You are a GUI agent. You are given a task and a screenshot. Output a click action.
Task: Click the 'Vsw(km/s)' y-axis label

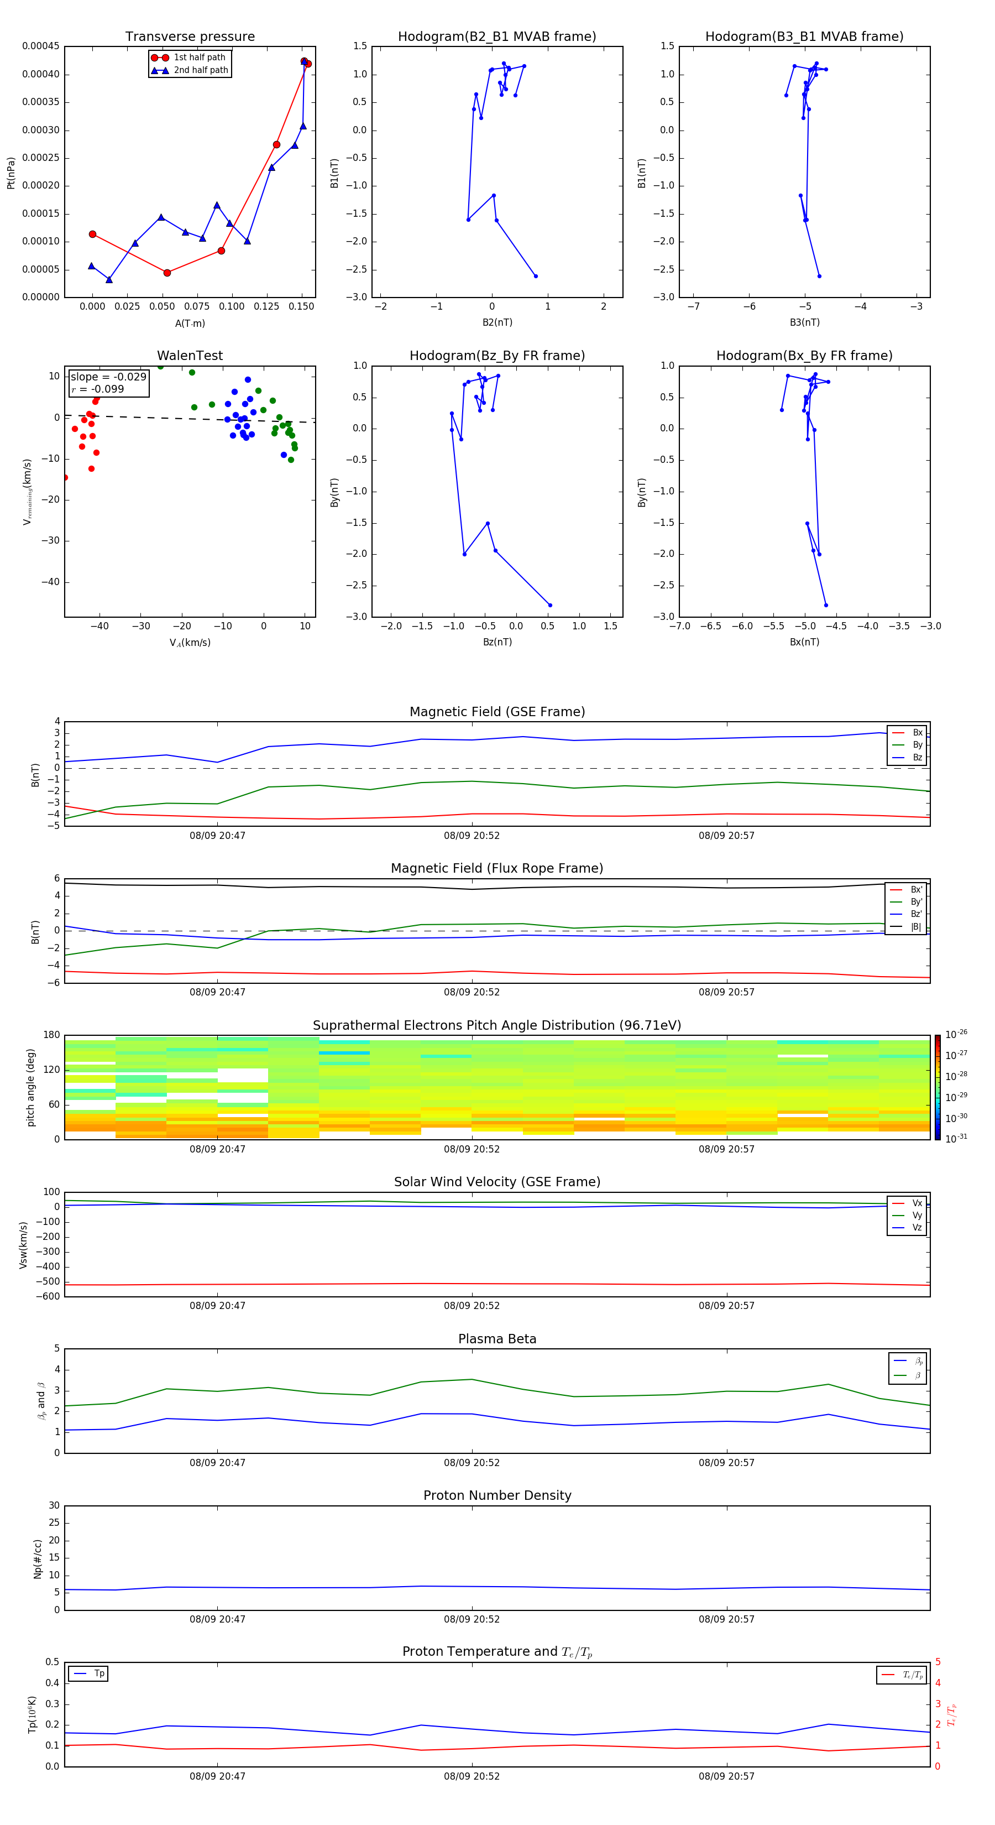(23, 1245)
